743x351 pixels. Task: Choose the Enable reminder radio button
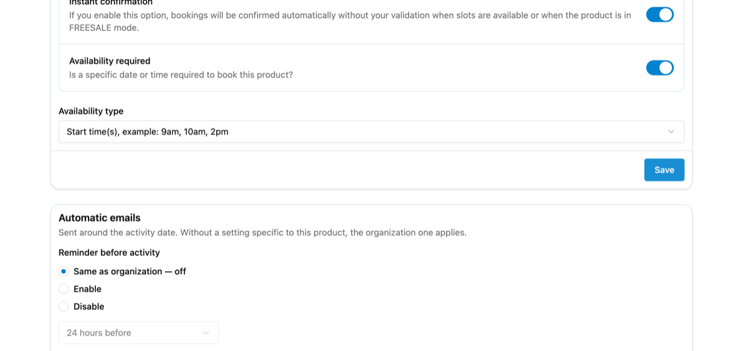pos(63,289)
